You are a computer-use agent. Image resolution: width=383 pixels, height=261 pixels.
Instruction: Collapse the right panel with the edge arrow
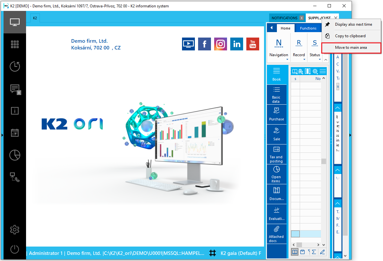pyautogui.click(x=350, y=135)
